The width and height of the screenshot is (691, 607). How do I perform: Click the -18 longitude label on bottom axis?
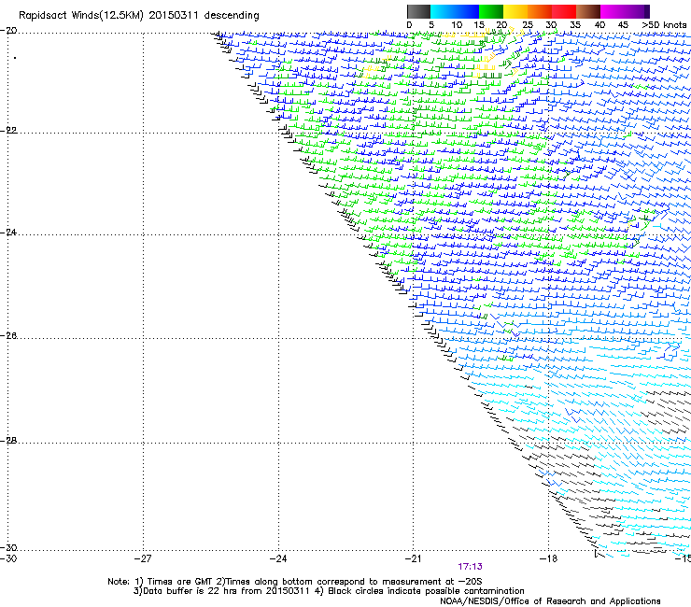coord(549,558)
